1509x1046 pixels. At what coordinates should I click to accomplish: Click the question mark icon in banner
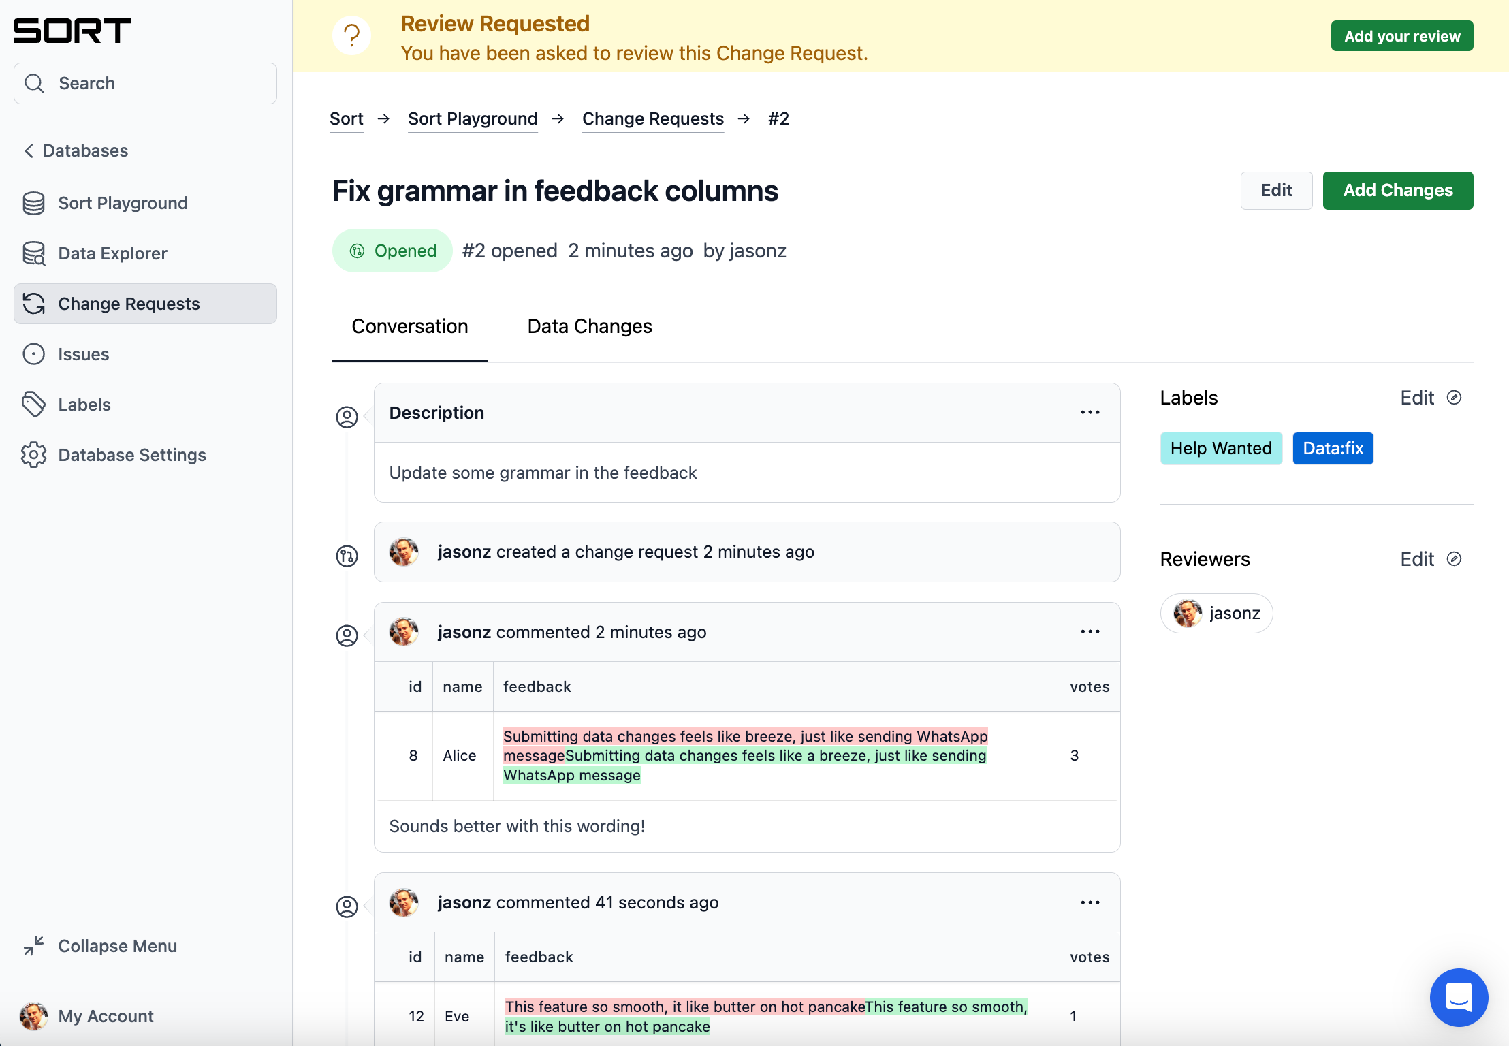click(351, 35)
